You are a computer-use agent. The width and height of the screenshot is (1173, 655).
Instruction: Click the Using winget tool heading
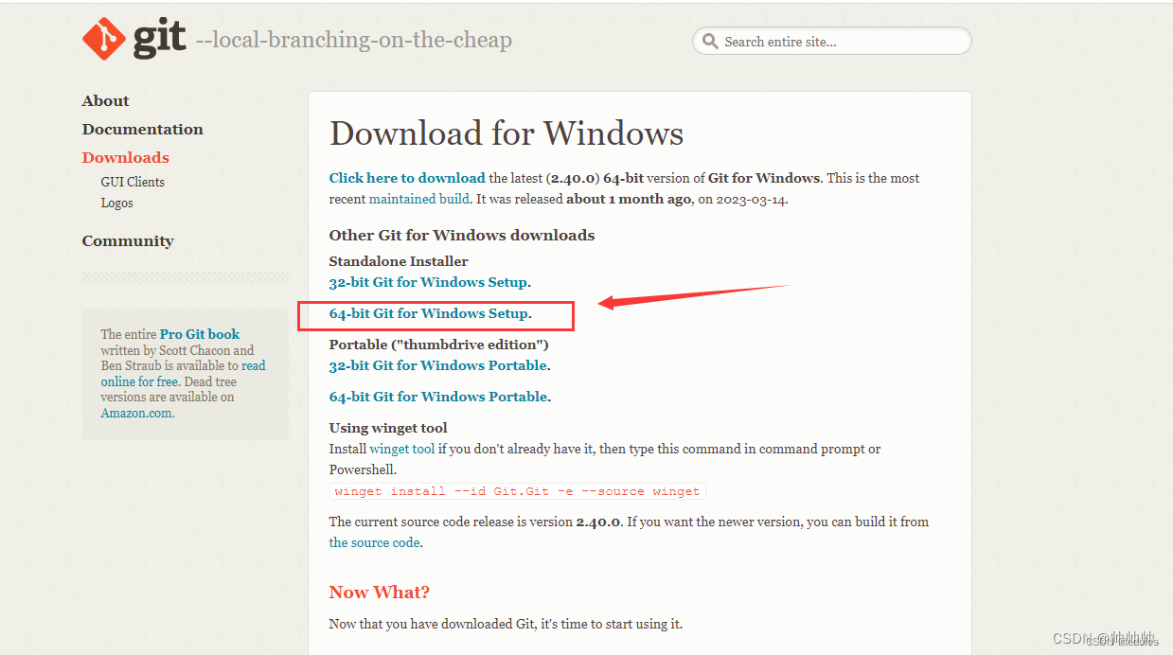click(x=388, y=428)
